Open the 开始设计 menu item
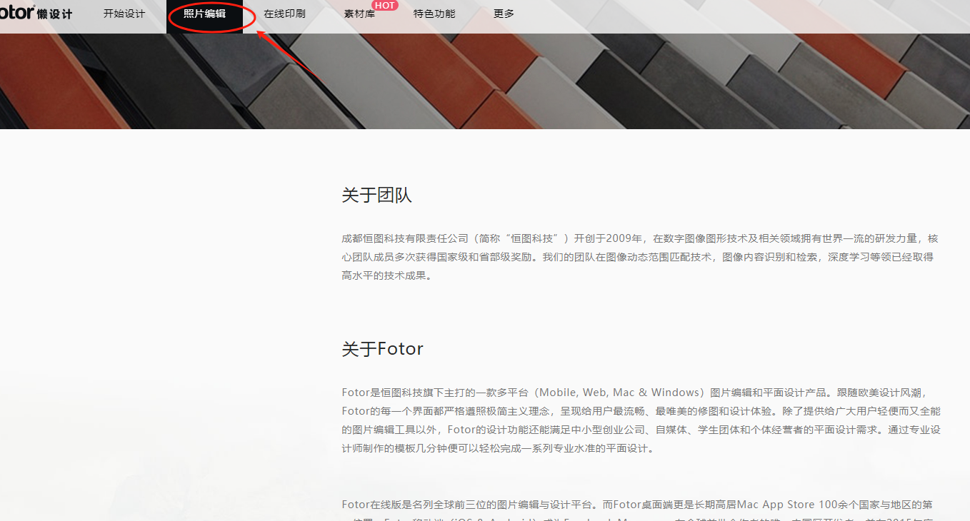Image resolution: width=970 pixels, height=521 pixels. coord(124,14)
